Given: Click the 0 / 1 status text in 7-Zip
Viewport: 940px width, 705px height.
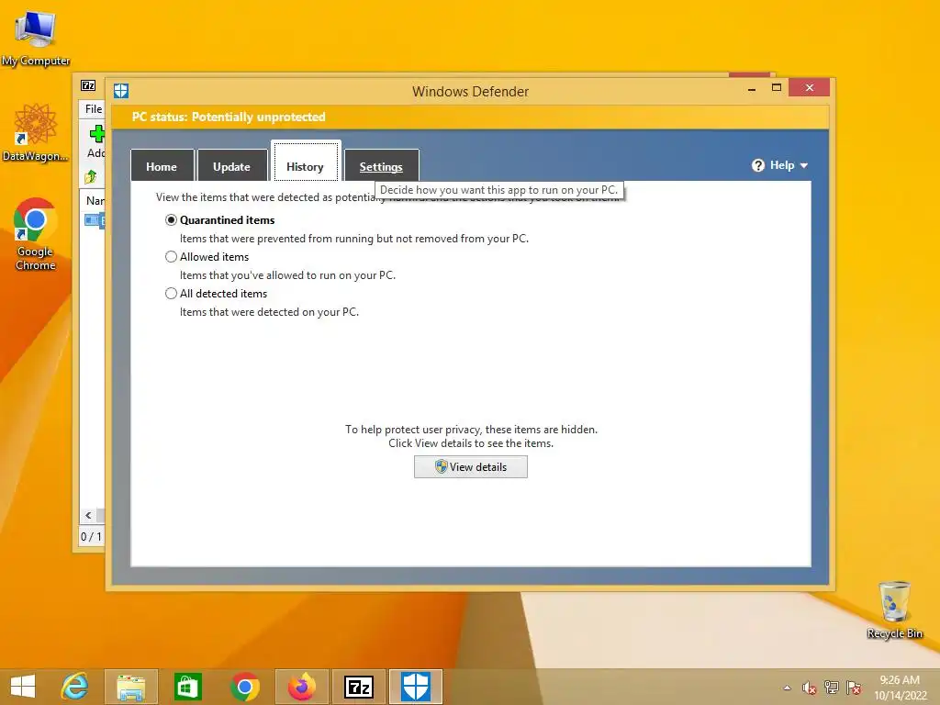Looking at the screenshot, I should point(91,536).
